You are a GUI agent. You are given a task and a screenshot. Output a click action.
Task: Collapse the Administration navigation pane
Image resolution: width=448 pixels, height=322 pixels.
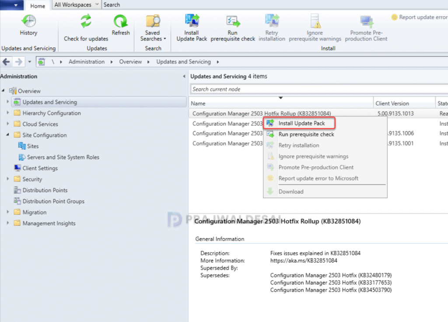click(x=184, y=76)
